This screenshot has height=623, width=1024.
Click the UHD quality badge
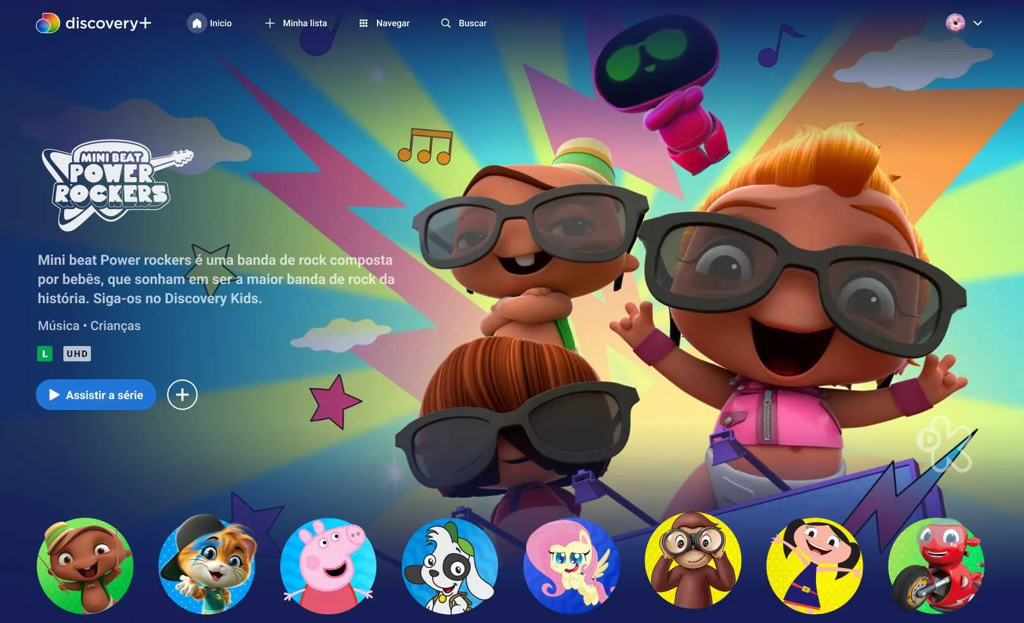pos(77,354)
